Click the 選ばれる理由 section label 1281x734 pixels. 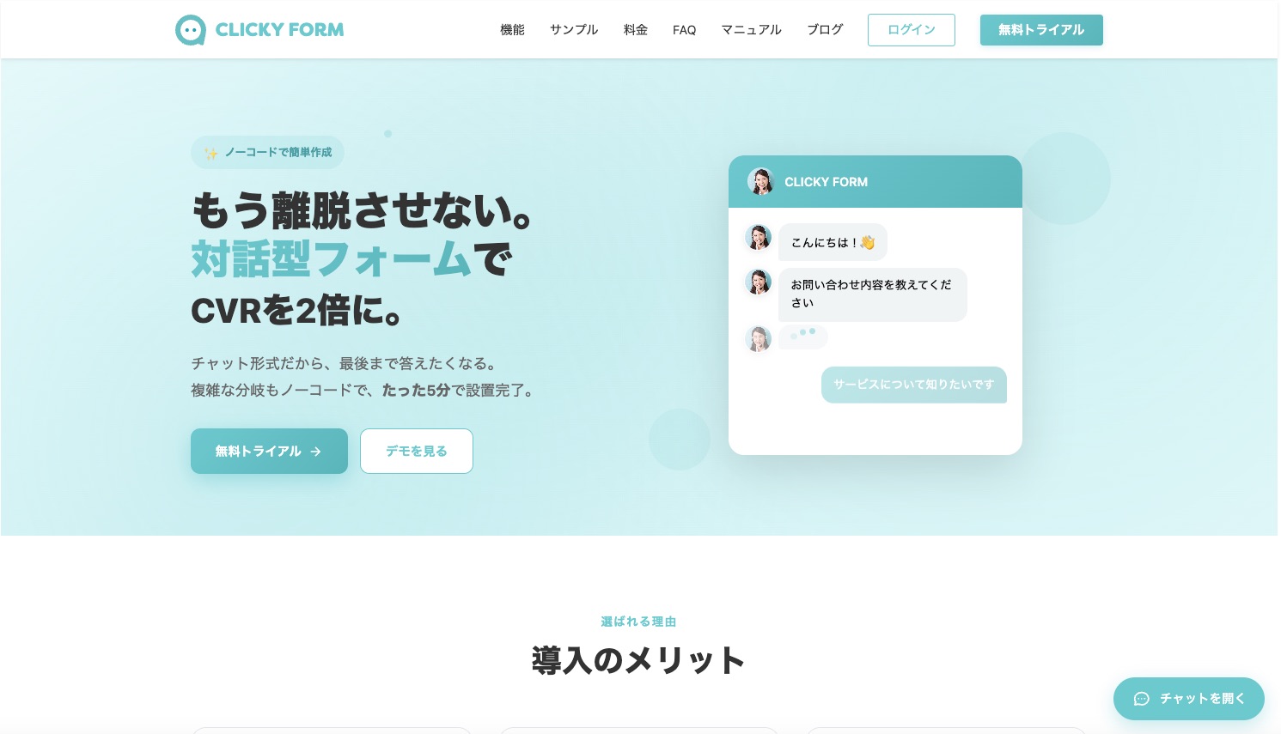(x=639, y=622)
